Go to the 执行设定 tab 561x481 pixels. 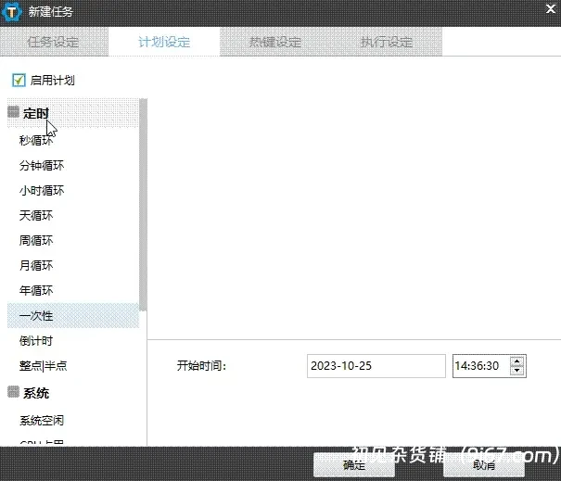(x=387, y=42)
